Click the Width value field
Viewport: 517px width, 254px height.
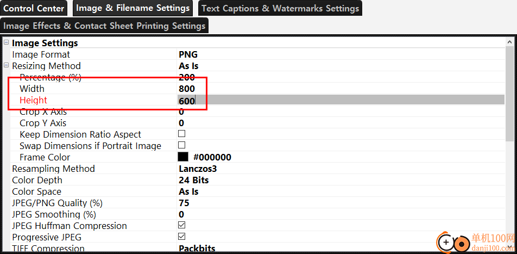[187, 89]
